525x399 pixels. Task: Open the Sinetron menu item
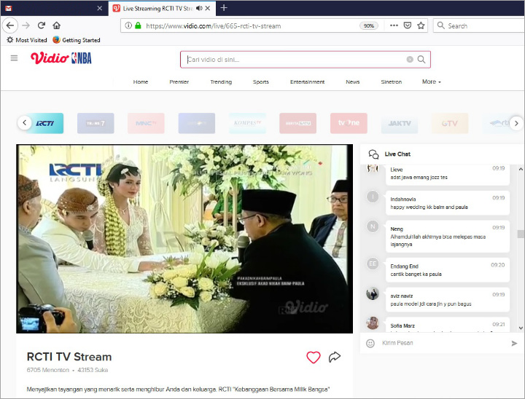(x=391, y=82)
